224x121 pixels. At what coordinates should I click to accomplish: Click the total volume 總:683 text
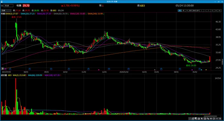click(x=141, y=5)
